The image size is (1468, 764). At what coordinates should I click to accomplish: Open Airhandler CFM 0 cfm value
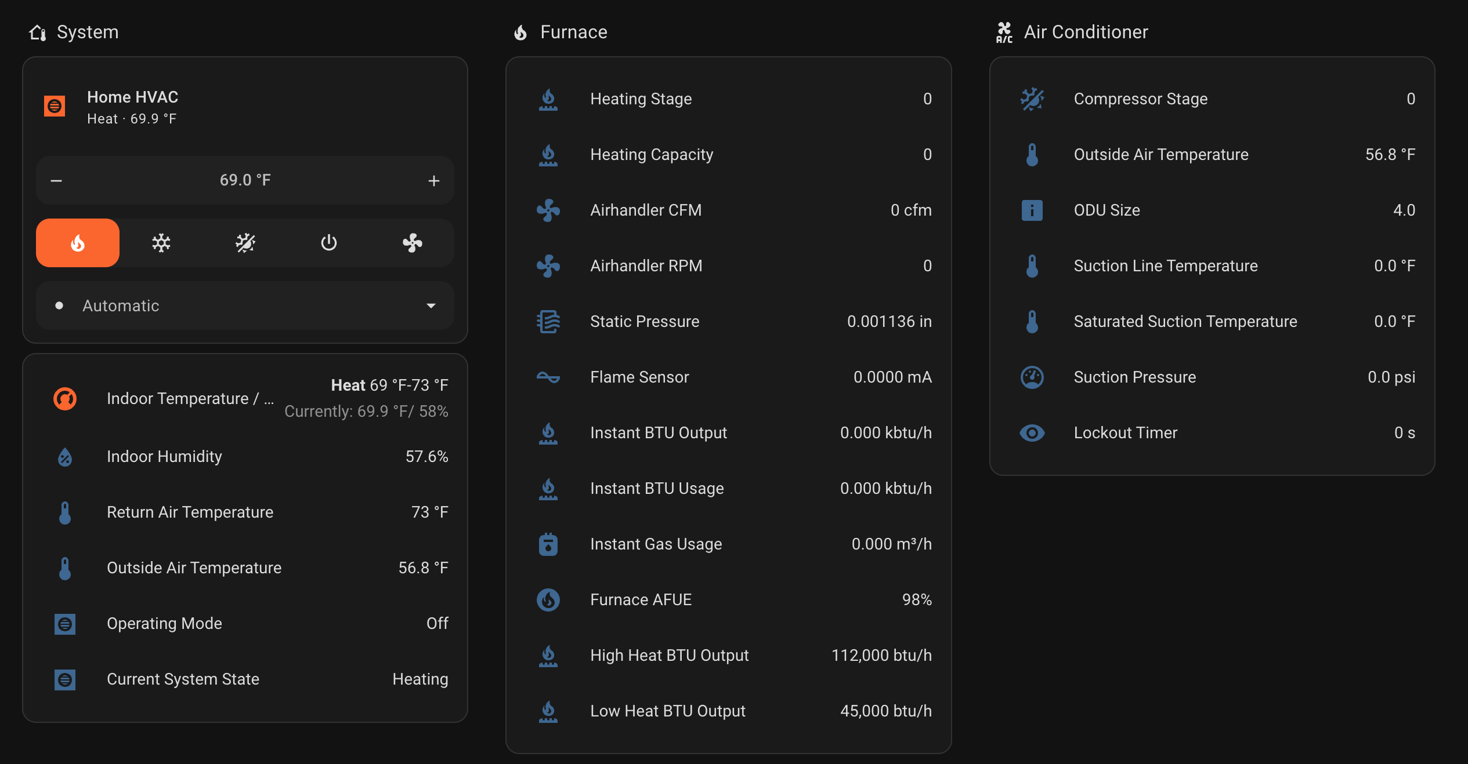click(912, 210)
